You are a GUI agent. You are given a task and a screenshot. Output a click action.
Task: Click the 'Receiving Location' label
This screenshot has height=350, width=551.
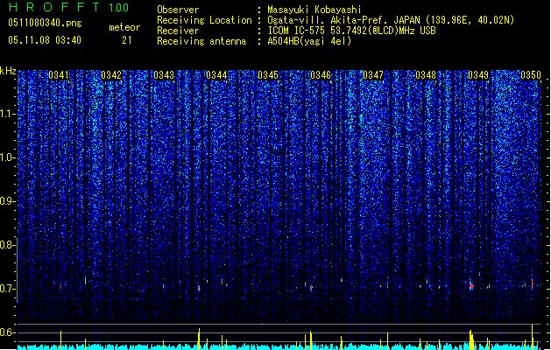[x=204, y=20]
